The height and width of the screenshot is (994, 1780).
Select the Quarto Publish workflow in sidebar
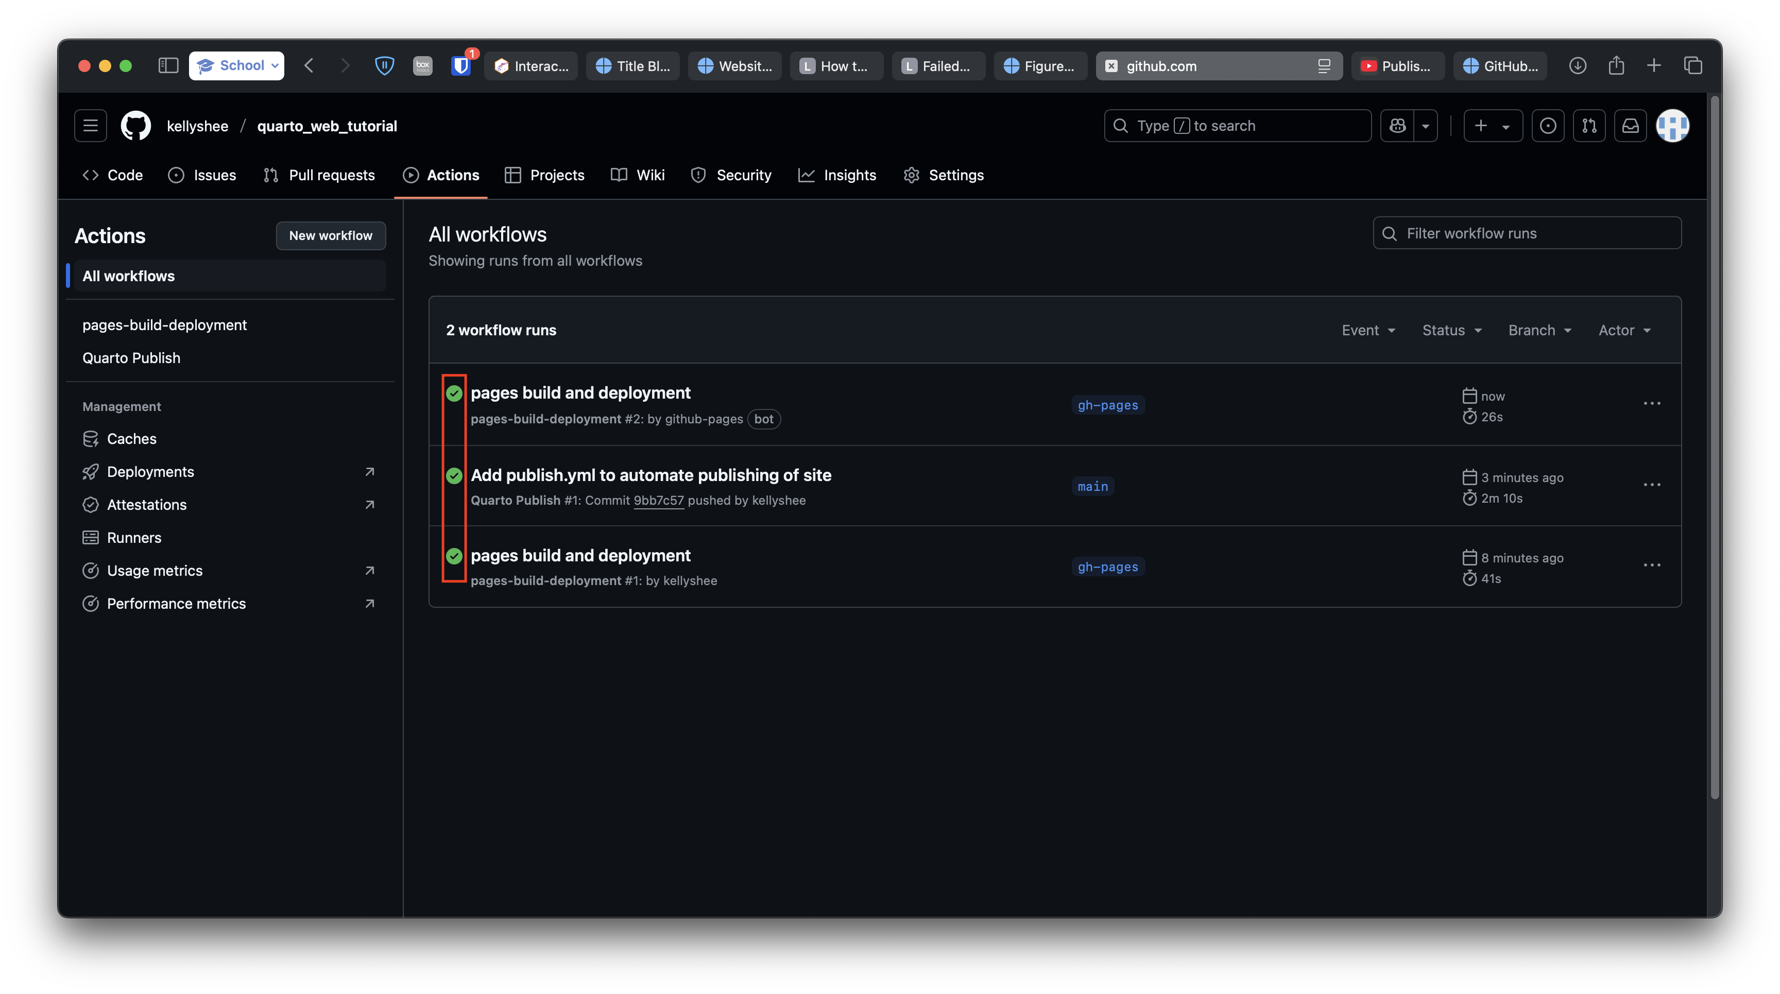point(131,358)
